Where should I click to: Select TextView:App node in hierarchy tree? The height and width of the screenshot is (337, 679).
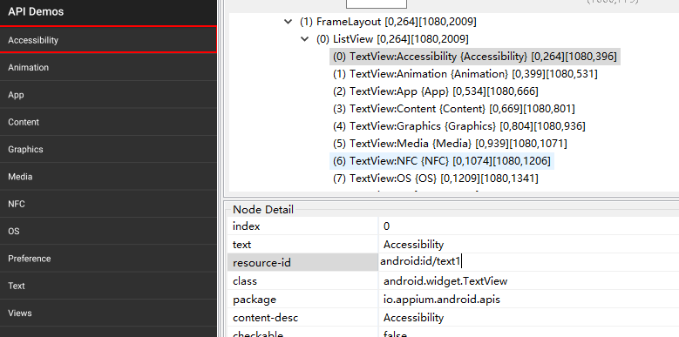point(436,91)
